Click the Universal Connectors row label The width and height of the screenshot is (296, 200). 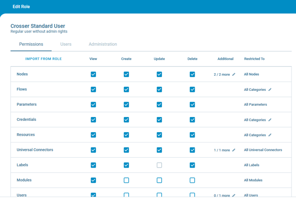(35, 150)
